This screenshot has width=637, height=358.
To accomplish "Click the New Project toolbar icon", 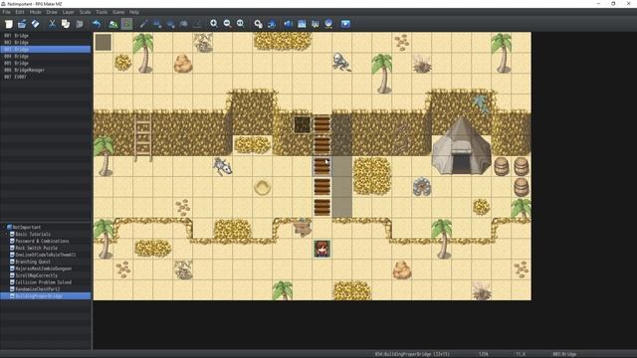I will pyautogui.click(x=9, y=24).
